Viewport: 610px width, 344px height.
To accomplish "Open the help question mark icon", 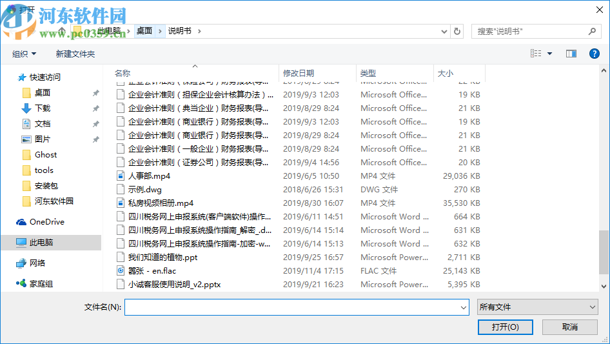I will (594, 54).
